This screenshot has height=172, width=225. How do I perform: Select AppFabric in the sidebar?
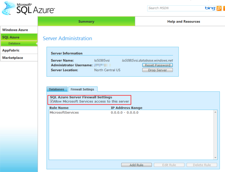pos(19,50)
